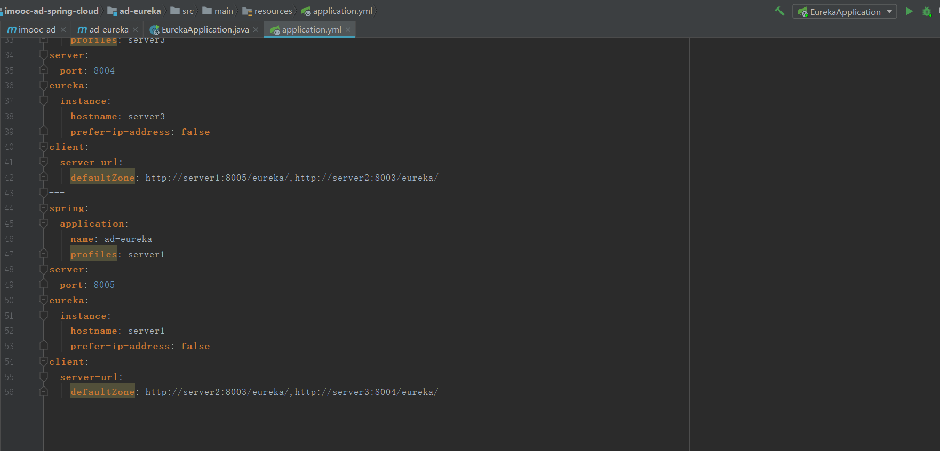The image size is (940, 451).
Task: Open the resources folder breadcrumb
Action: [267, 11]
